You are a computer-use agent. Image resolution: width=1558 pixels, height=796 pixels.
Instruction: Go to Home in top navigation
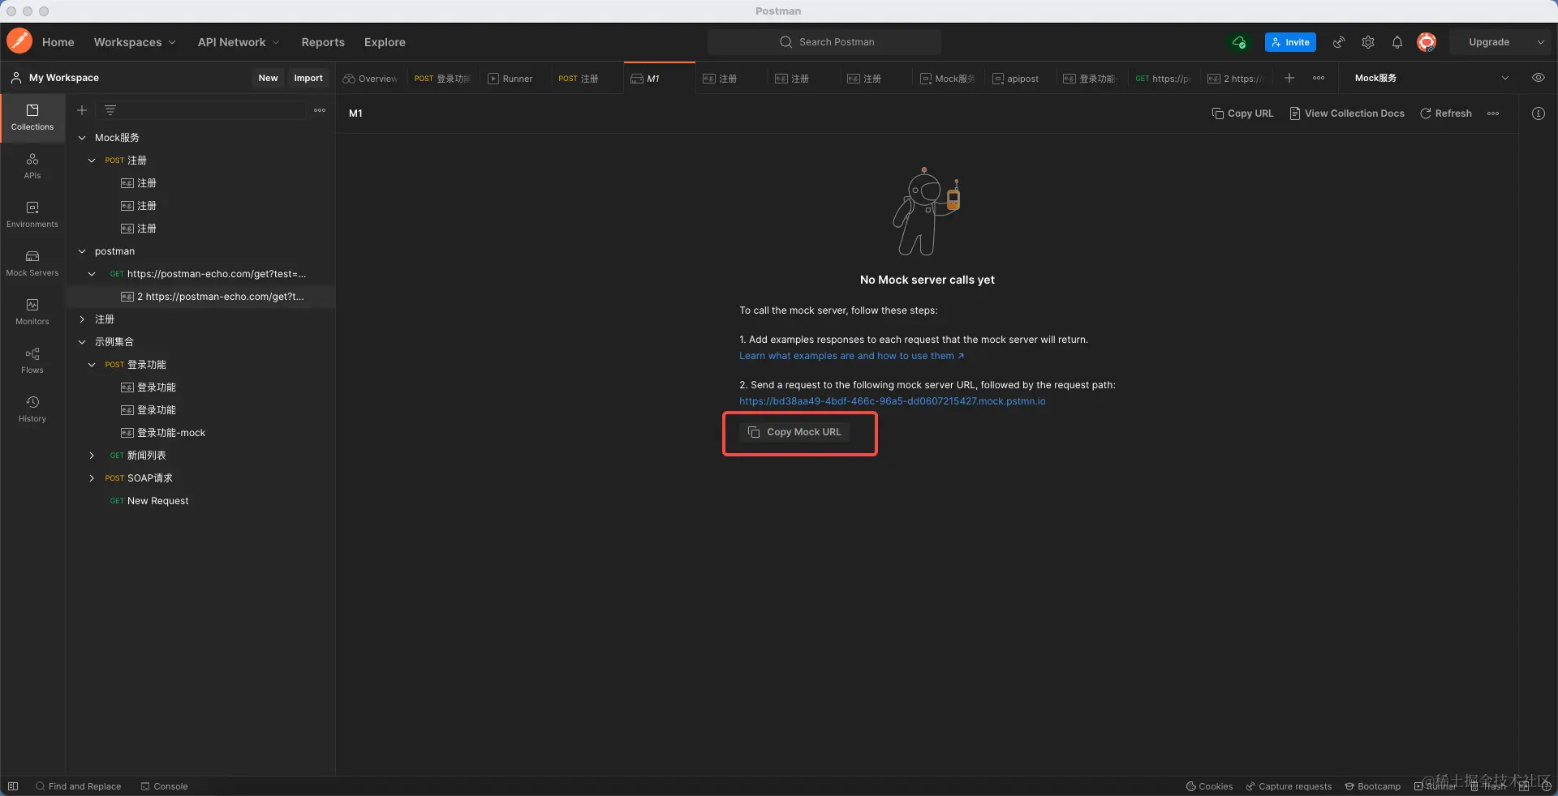coord(58,42)
